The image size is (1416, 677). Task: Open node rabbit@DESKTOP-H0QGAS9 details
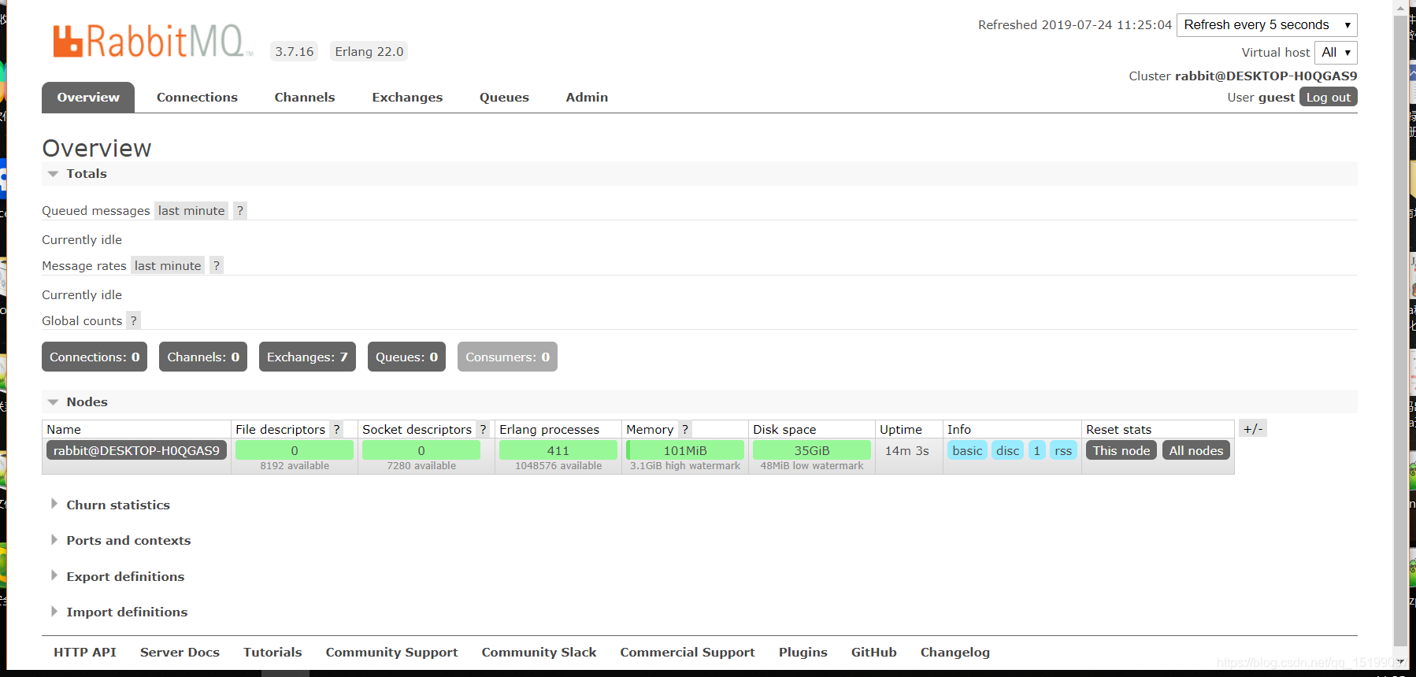point(137,450)
